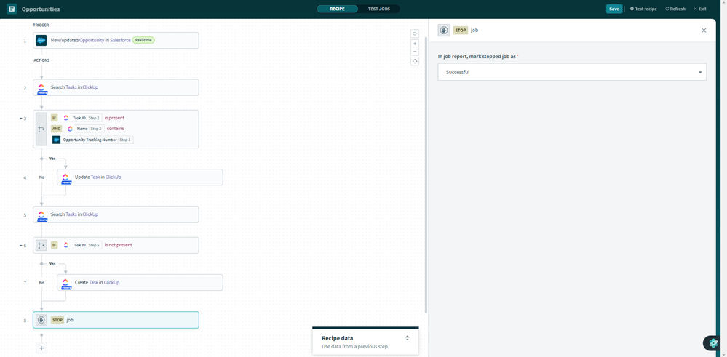This screenshot has height=357, width=727.
Task: Click the Opportunities recipe title
Action: 40,9
